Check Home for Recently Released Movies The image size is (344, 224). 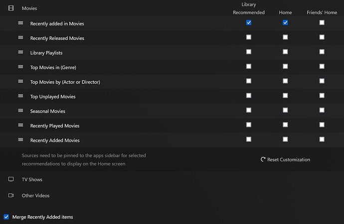point(285,37)
